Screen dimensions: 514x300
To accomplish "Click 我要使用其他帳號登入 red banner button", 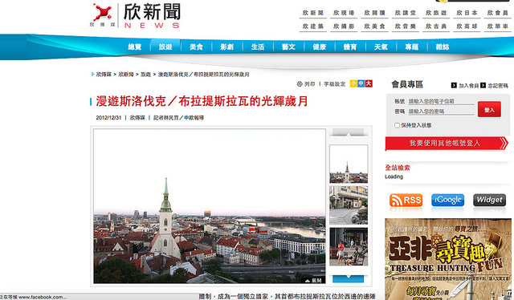I will (447, 144).
